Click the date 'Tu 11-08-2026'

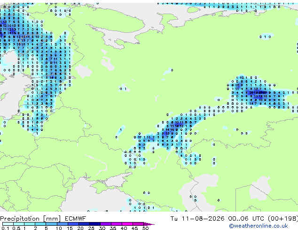(197, 219)
